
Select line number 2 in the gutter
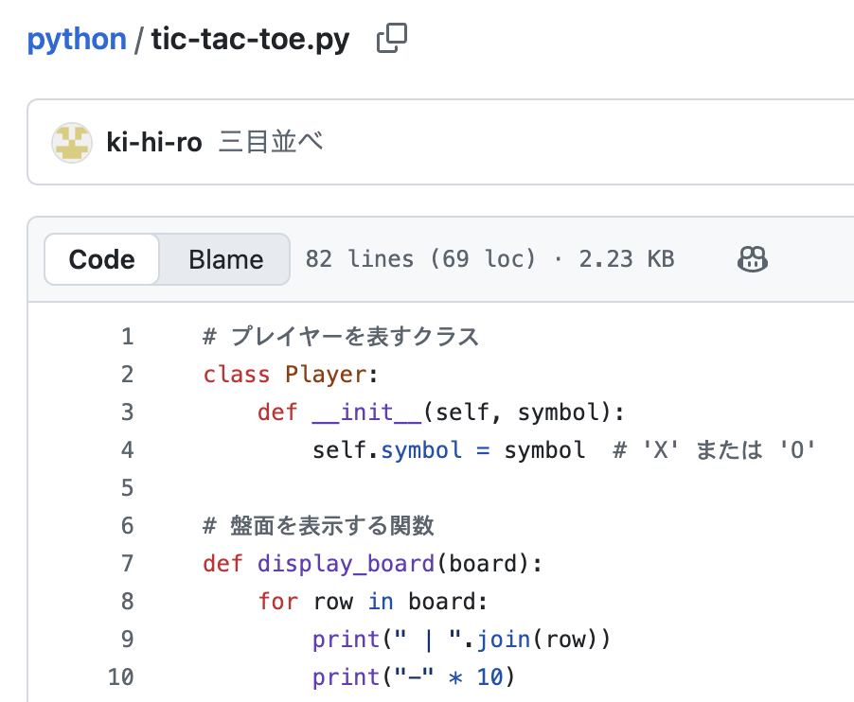pos(127,375)
